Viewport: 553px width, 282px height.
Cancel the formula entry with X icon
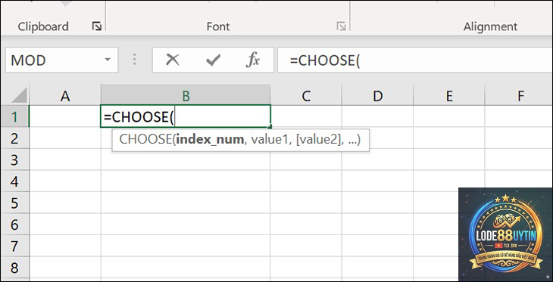173,60
